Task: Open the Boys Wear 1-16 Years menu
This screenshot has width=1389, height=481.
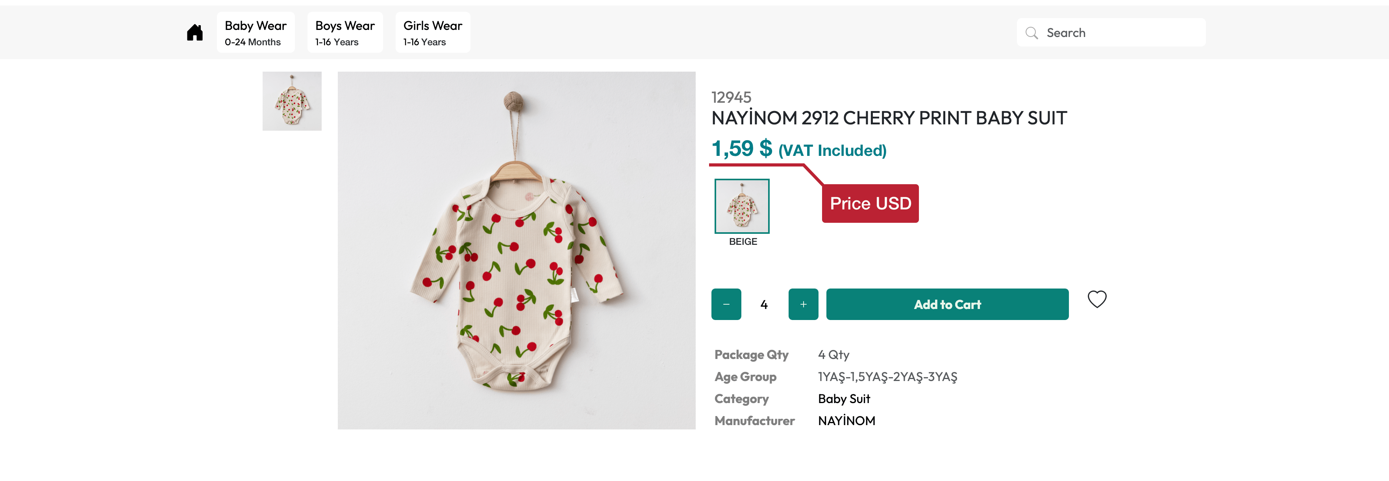Action: click(x=344, y=33)
